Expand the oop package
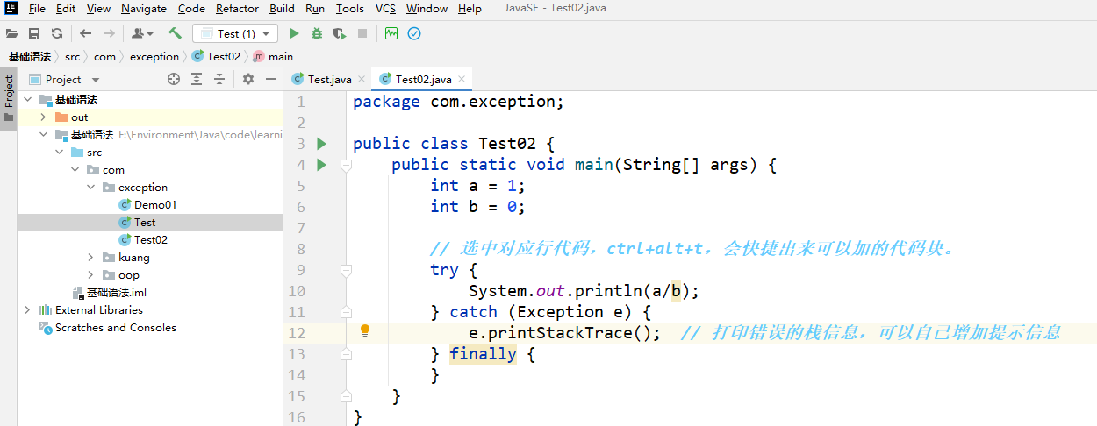The width and height of the screenshot is (1097, 426). pos(90,274)
